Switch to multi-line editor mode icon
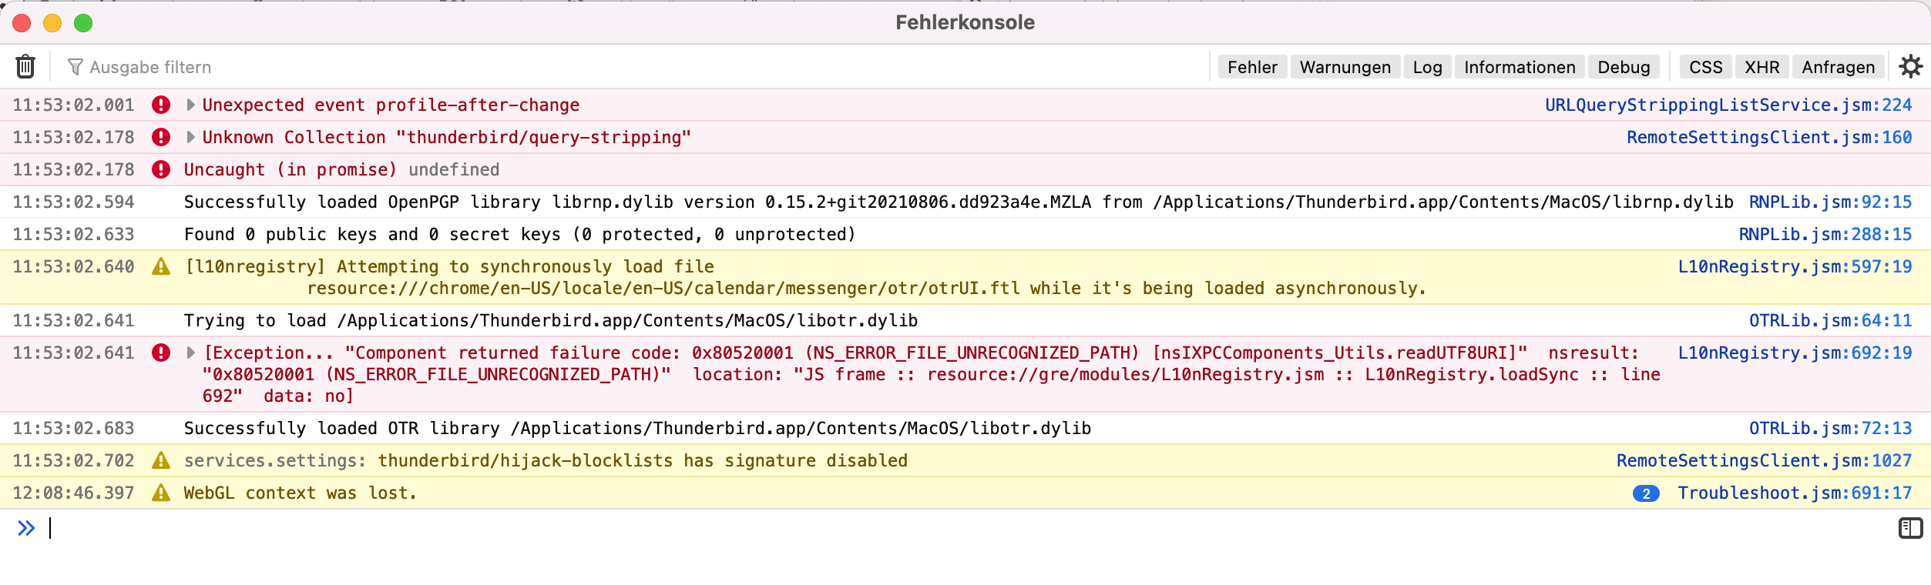 [1910, 528]
